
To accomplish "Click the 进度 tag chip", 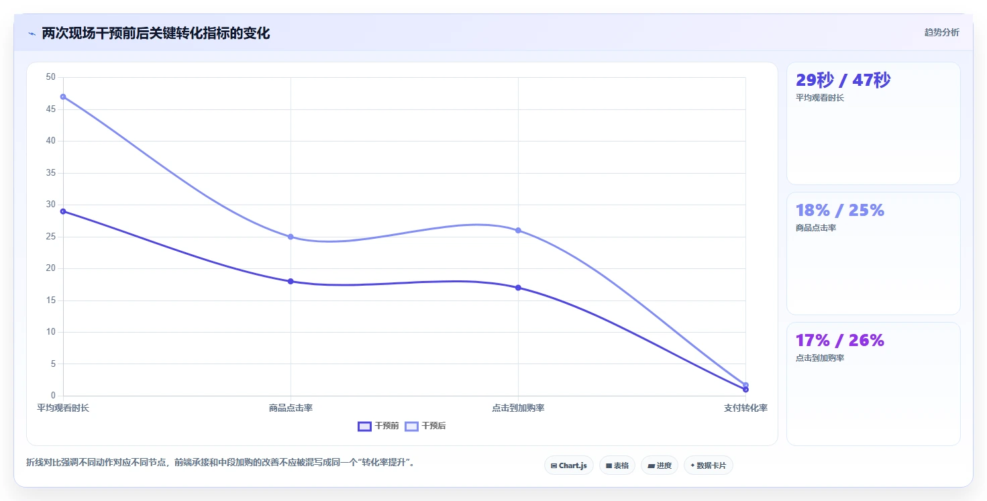I will coord(660,465).
